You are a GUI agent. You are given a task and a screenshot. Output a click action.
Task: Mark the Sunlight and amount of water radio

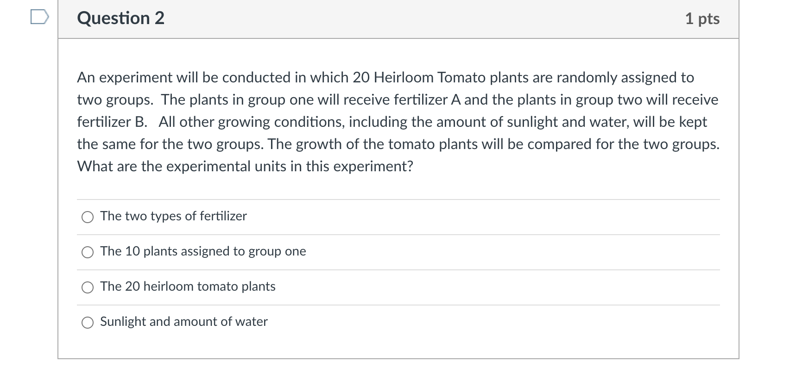click(x=88, y=323)
